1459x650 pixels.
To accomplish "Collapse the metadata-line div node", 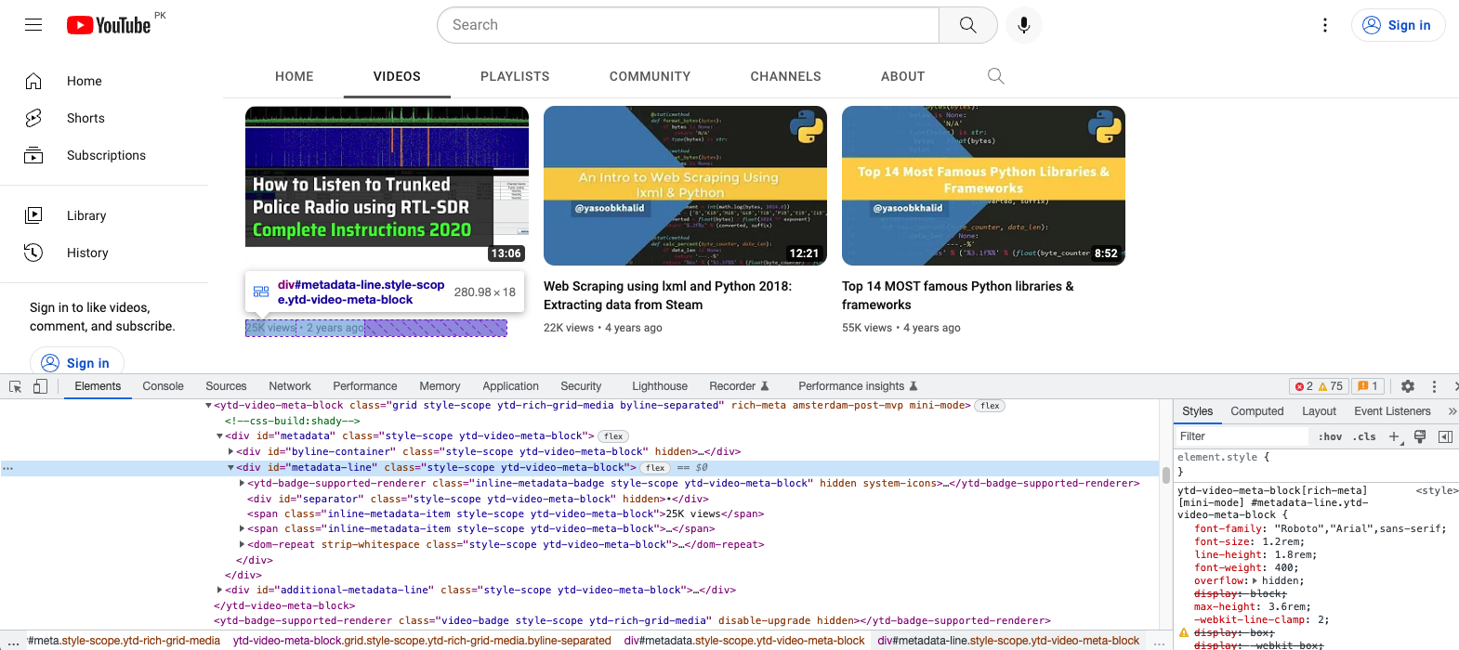I will point(231,468).
